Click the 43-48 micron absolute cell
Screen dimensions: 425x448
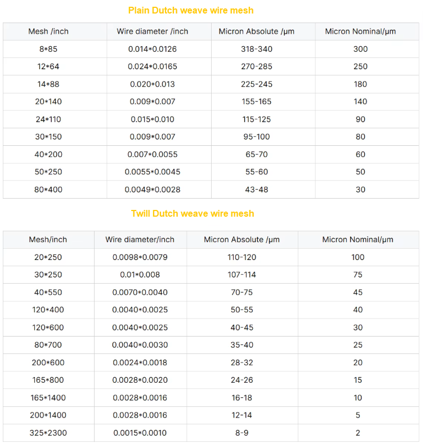(257, 190)
